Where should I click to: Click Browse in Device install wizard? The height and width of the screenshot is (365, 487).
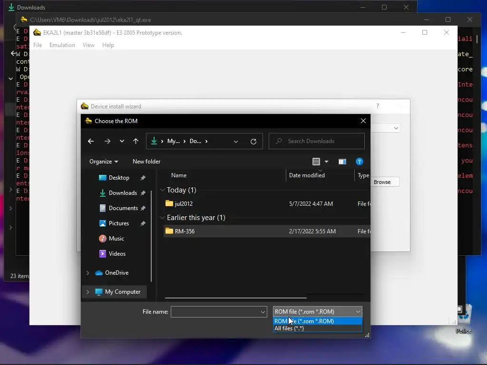coord(382,182)
